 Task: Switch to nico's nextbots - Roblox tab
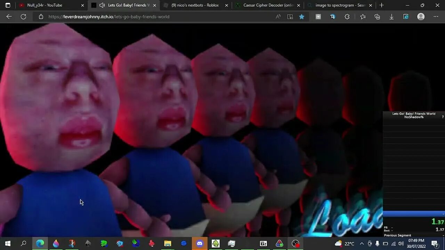click(x=195, y=5)
